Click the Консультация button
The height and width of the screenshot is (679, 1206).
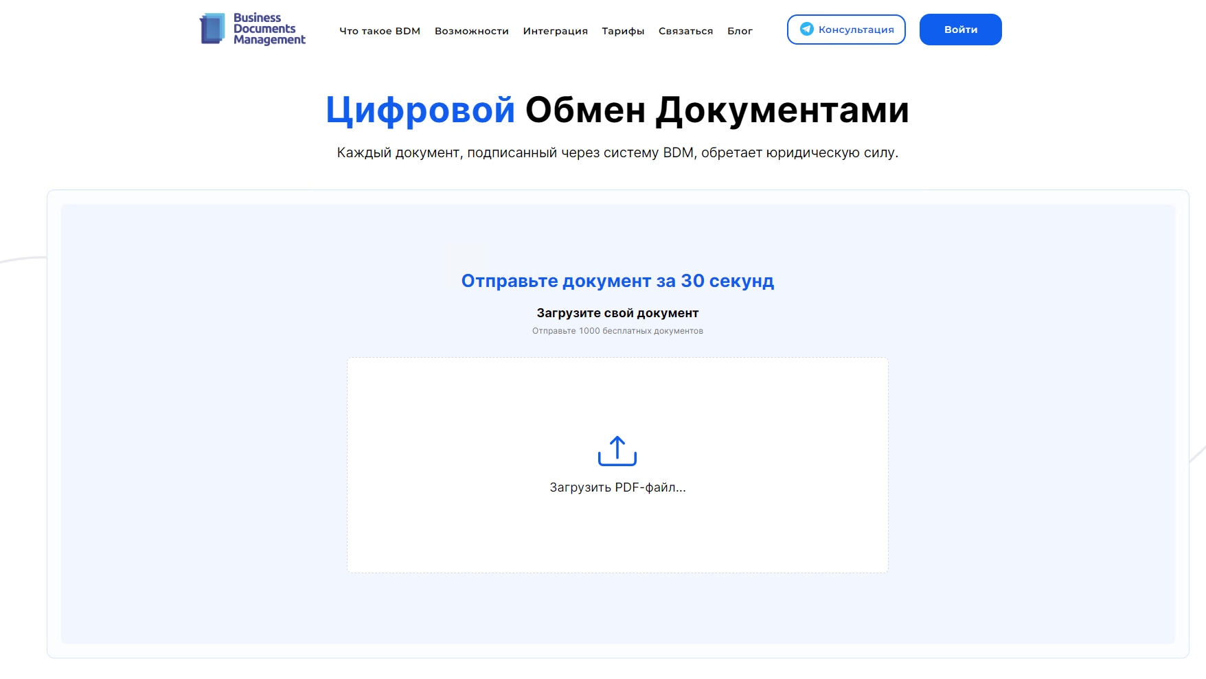(846, 30)
